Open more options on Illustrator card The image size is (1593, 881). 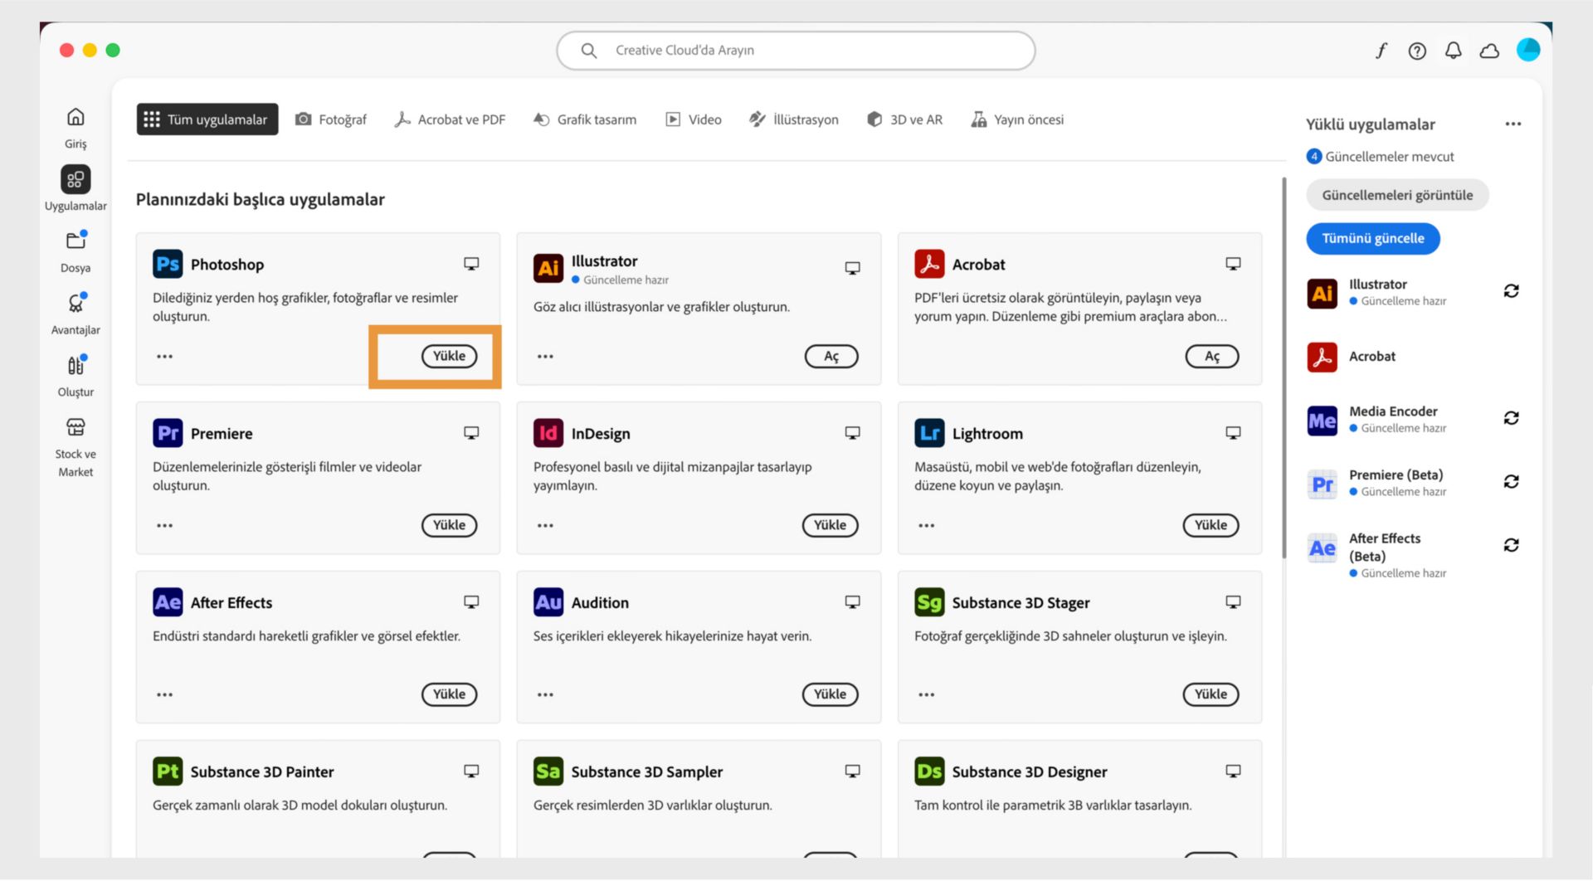[x=545, y=357]
